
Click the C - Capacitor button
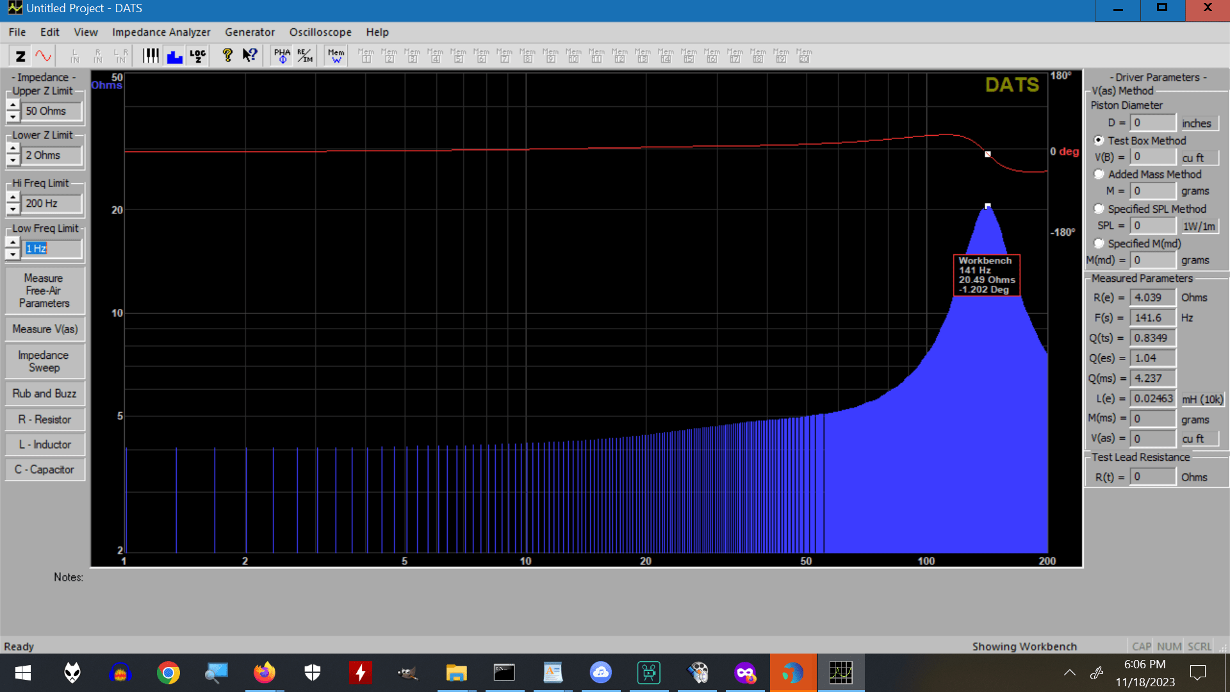(x=44, y=470)
